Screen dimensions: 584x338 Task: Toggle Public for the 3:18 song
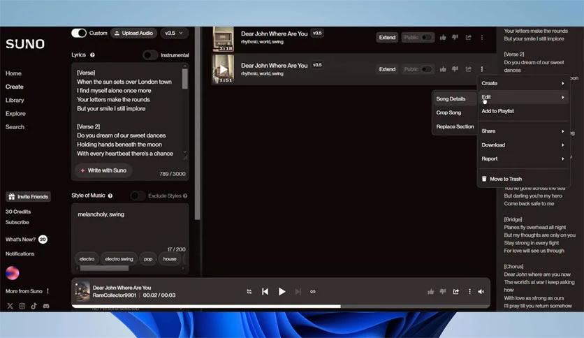point(426,37)
